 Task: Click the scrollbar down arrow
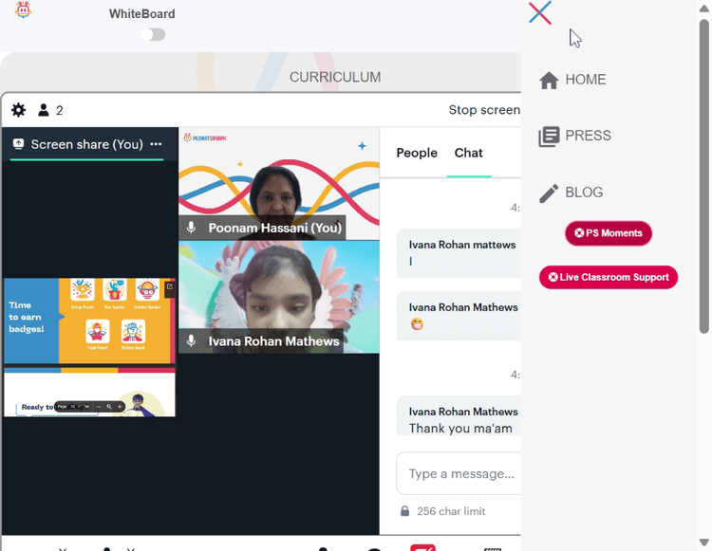click(x=703, y=542)
